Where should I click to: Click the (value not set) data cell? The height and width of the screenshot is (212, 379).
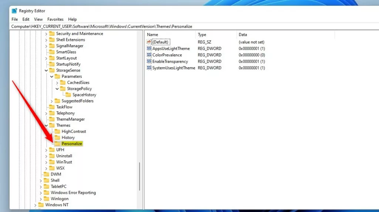pos(252,42)
